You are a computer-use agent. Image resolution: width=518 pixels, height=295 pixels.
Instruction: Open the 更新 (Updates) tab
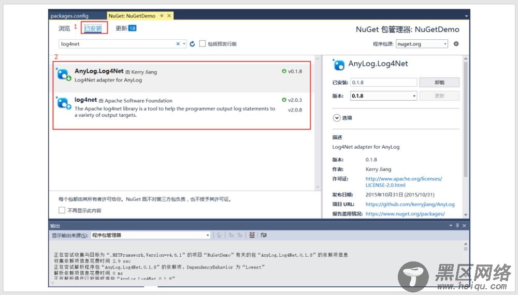125,28
